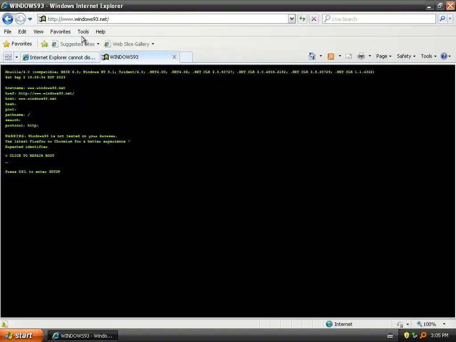This screenshot has width=456, height=342.
Task: Click the Home icon in command bar
Action: point(312,56)
